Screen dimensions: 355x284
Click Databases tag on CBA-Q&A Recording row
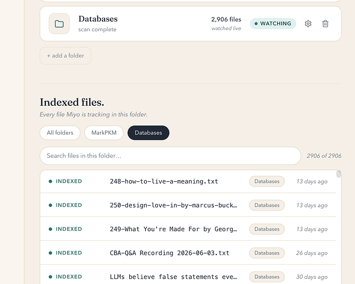coord(267,253)
